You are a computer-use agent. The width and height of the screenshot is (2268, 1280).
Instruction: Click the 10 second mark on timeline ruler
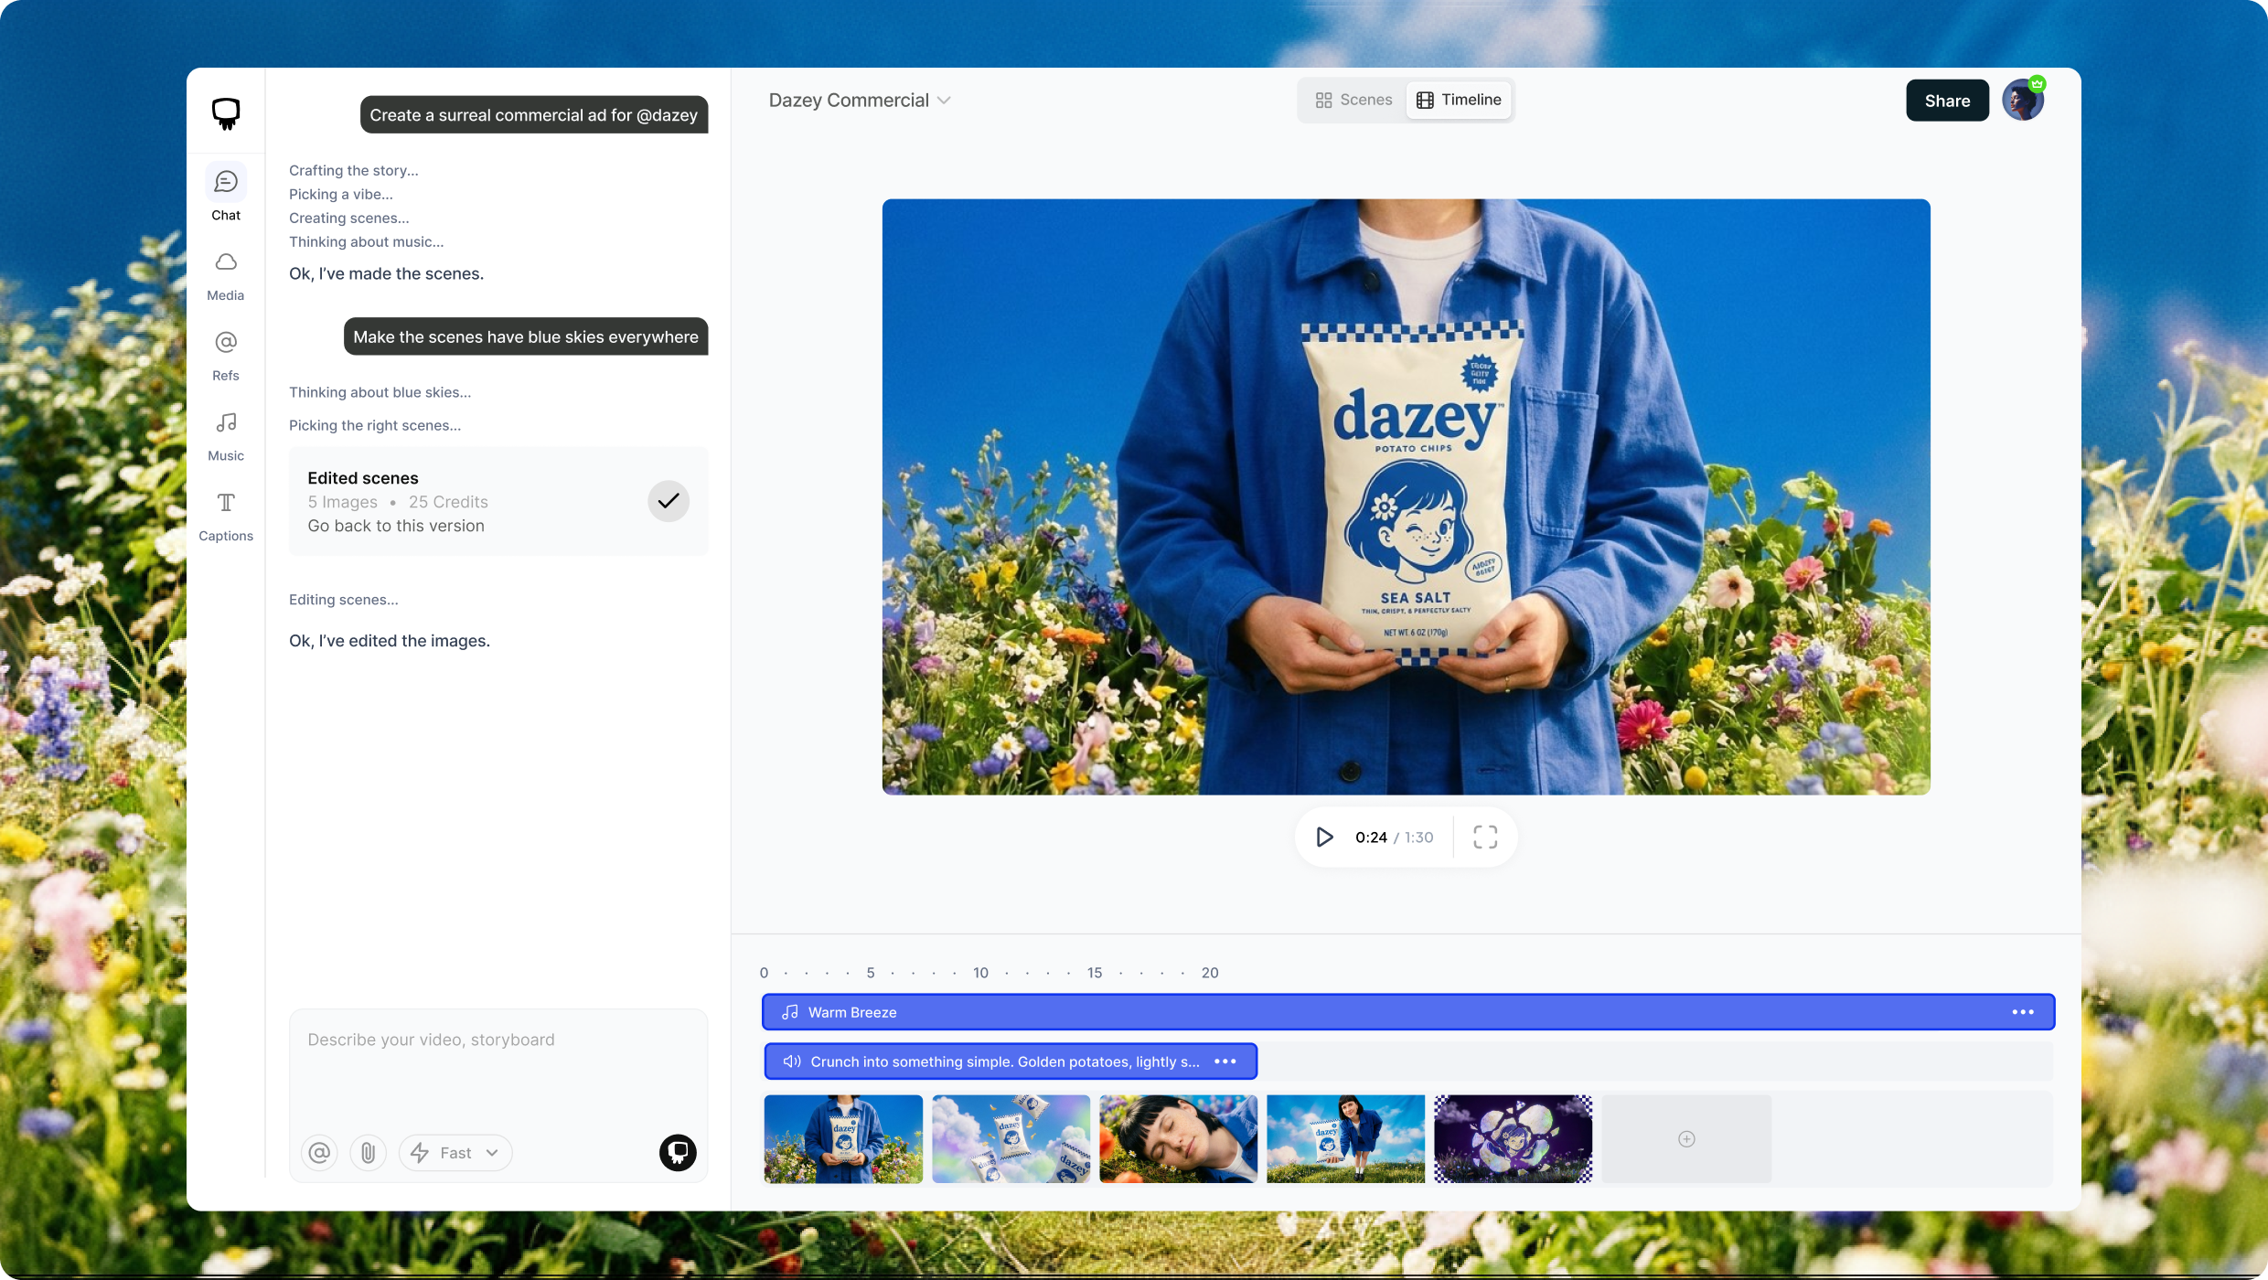pos(980,973)
